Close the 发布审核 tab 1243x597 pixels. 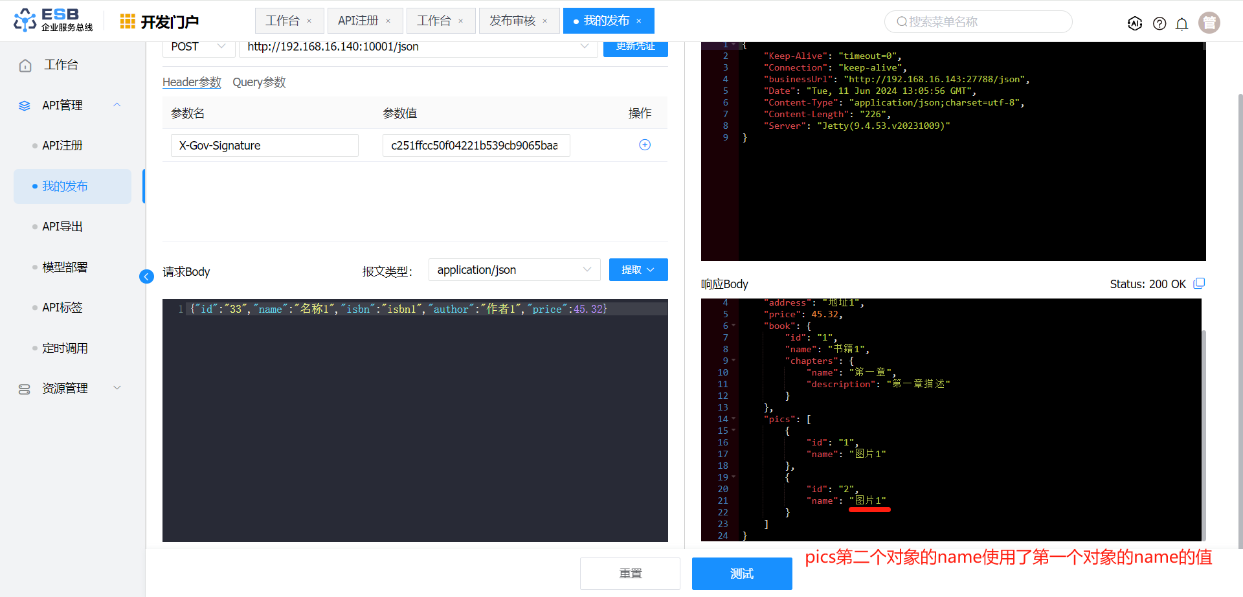[545, 21]
